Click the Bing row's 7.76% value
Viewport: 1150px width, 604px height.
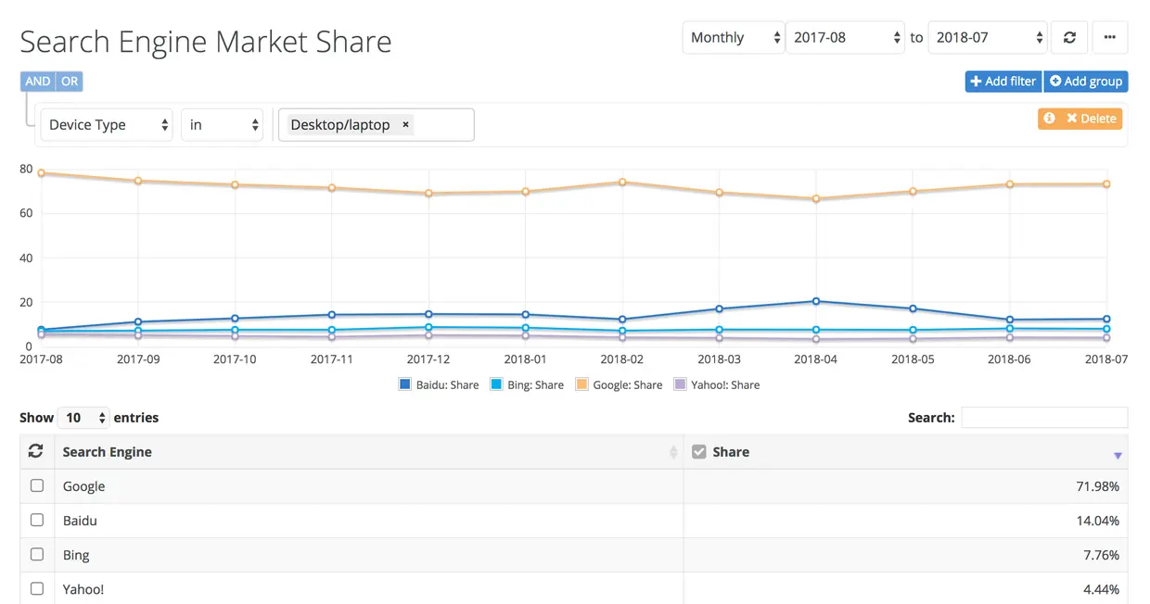[x=1102, y=555]
